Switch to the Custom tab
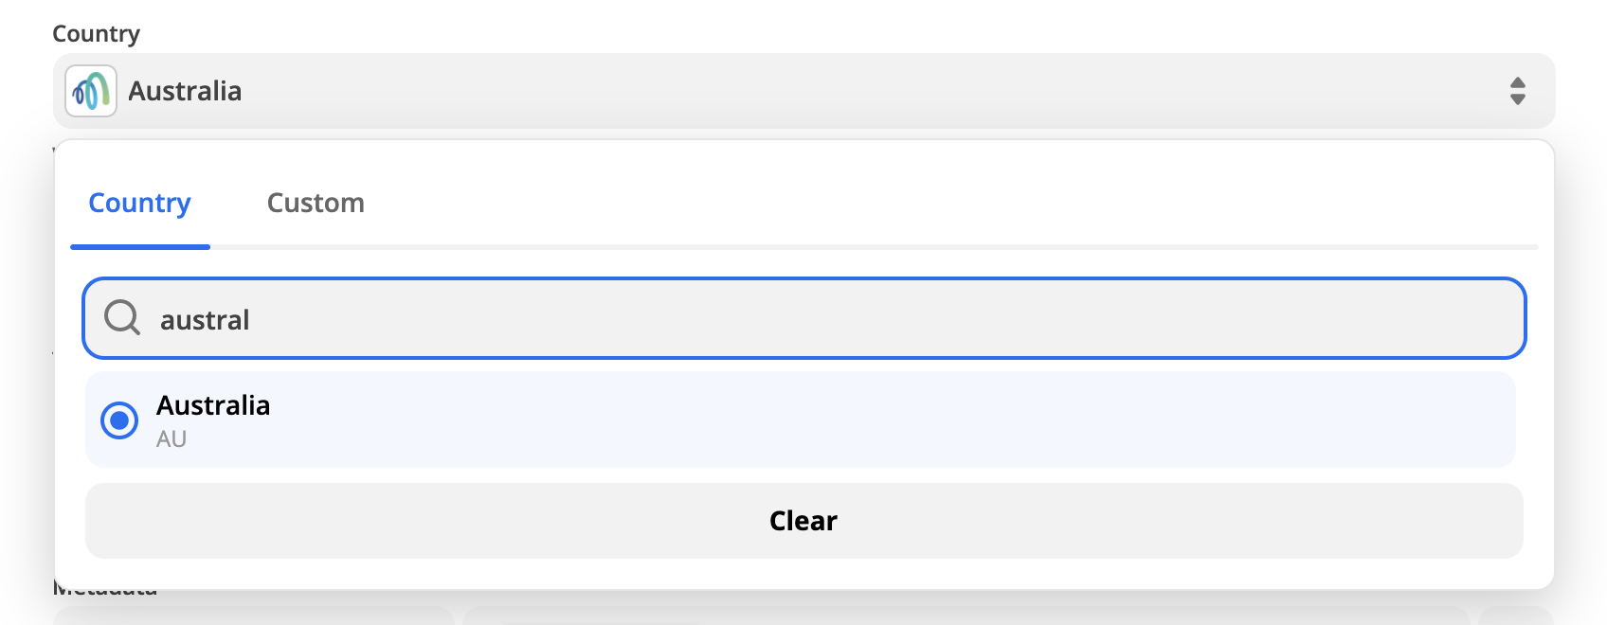 point(316,203)
